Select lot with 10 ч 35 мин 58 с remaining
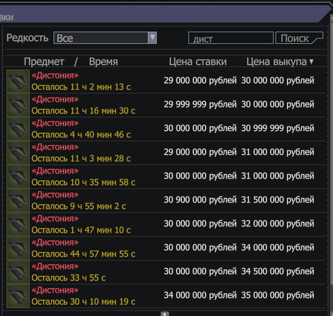Image resolution: width=333 pixels, height=316 pixels. (166, 177)
